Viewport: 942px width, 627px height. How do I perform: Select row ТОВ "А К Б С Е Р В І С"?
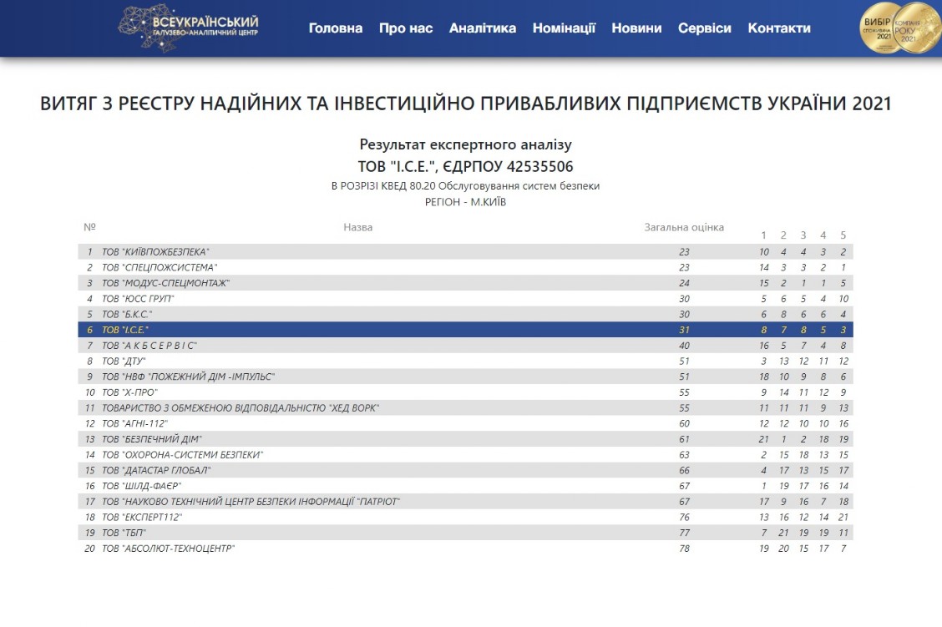pyautogui.click(x=466, y=346)
